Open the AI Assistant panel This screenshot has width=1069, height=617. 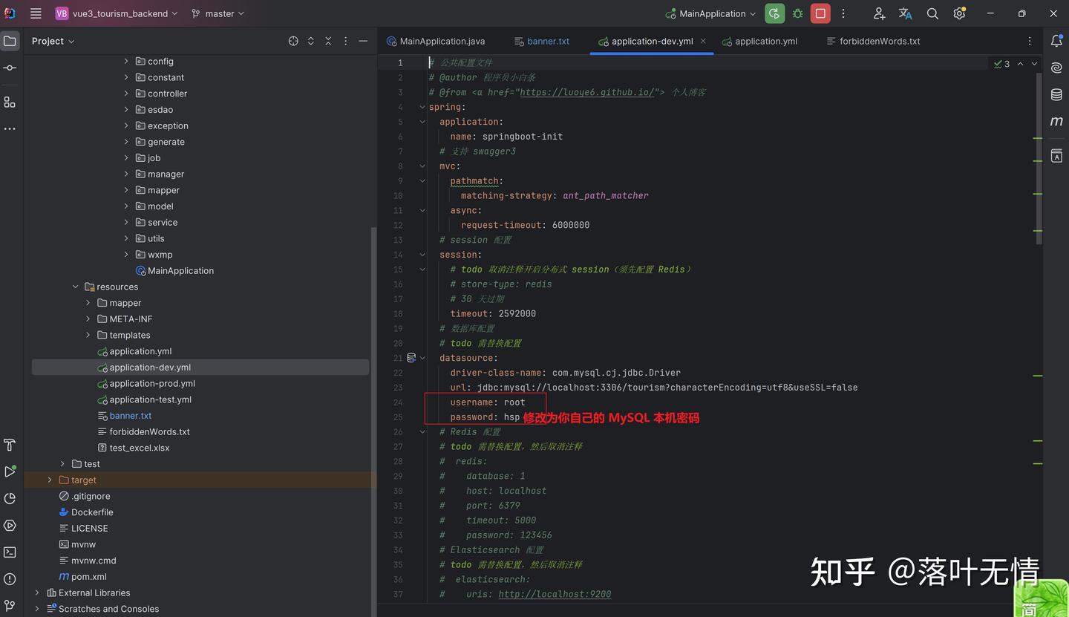click(x=1056, y=67)
